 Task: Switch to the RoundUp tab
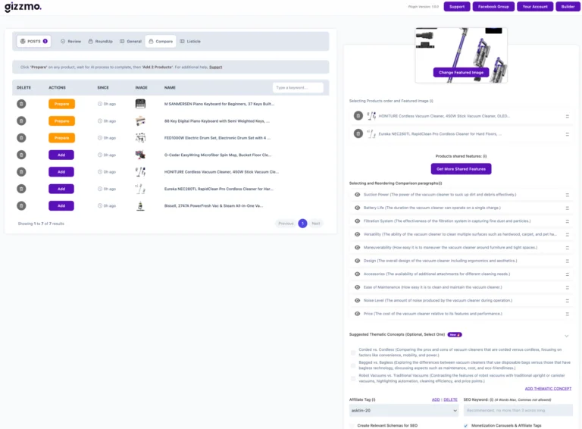tap(100, 41)
